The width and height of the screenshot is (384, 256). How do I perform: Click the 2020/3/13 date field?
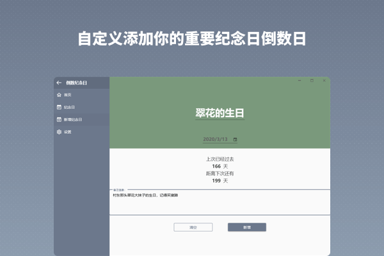click(x=216, y=139)
